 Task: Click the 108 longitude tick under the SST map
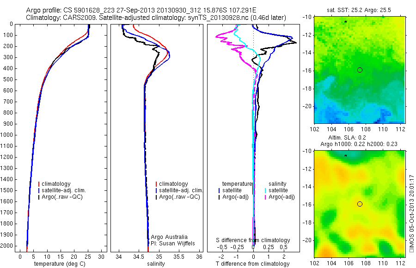point(366,129)
